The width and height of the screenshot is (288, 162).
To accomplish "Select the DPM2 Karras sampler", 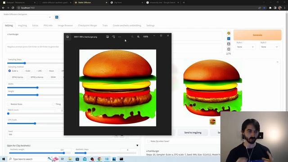I will [16, 77].
